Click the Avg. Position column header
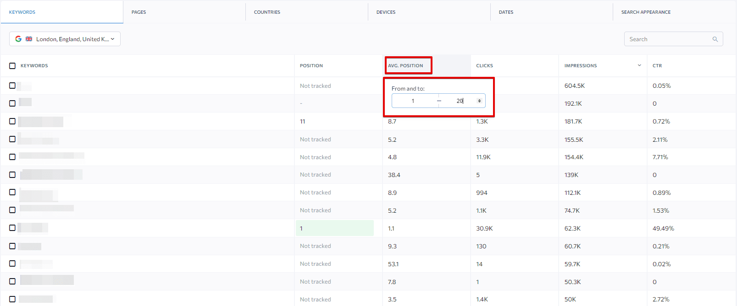 [x=405, y=66]
